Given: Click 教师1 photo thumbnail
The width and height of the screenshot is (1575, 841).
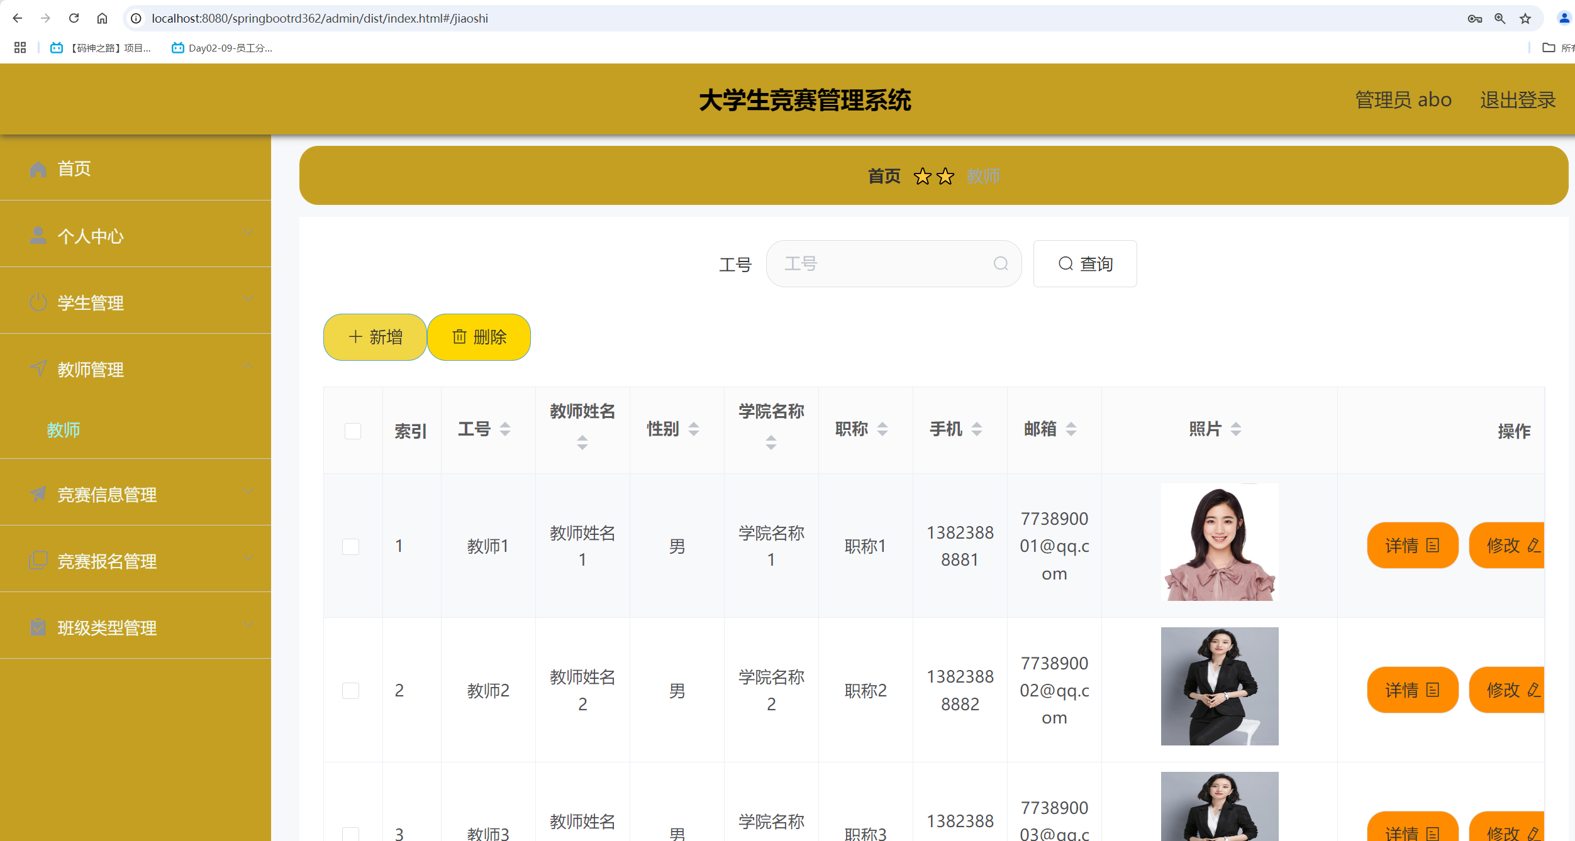Looking at the screenshot, I should tap(1219, 542).
